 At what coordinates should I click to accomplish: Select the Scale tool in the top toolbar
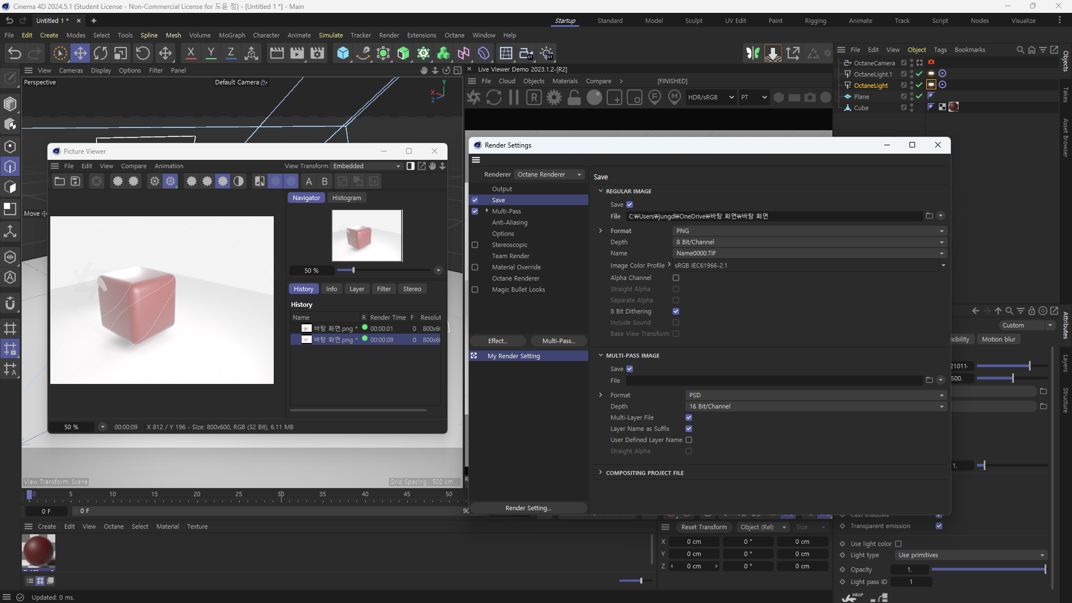click(x=121, y=53)
